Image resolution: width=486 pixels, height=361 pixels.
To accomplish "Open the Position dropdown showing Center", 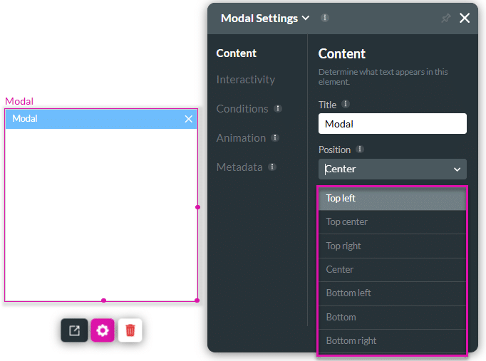I will click(392, 169).
